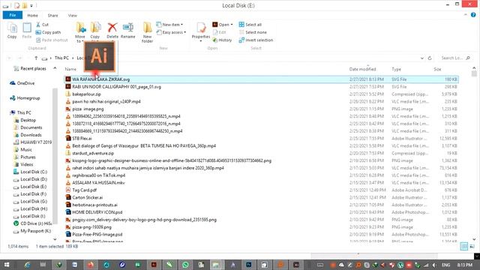Select Downloads in the navigation pane
The height and width of the screenshot is (270, 480).
tap(31, 135)
